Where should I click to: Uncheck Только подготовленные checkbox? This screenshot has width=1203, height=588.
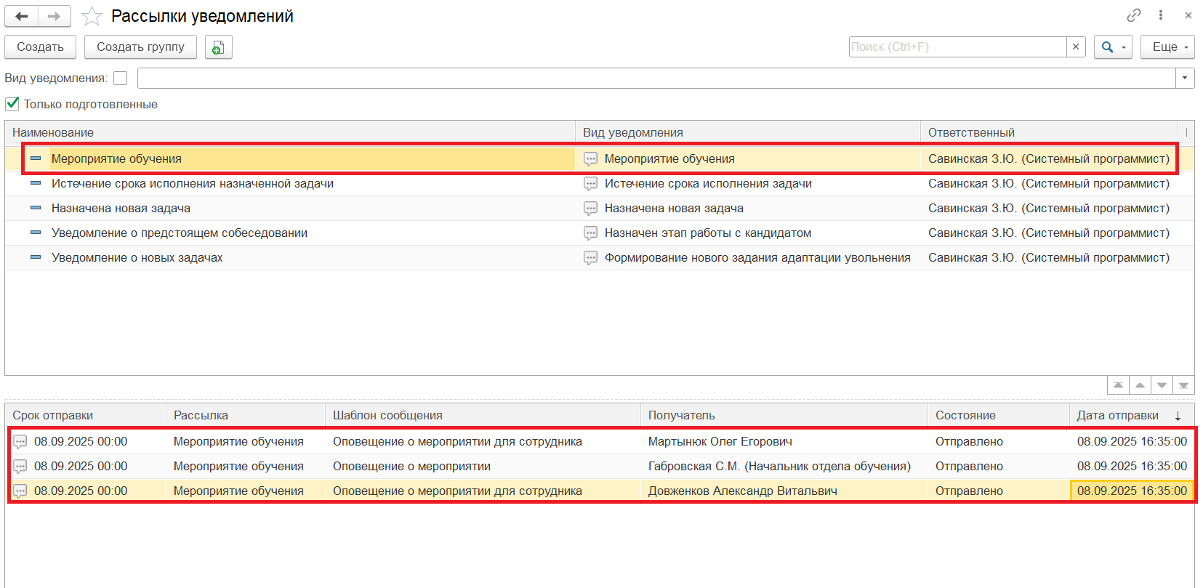coord(12,104)
